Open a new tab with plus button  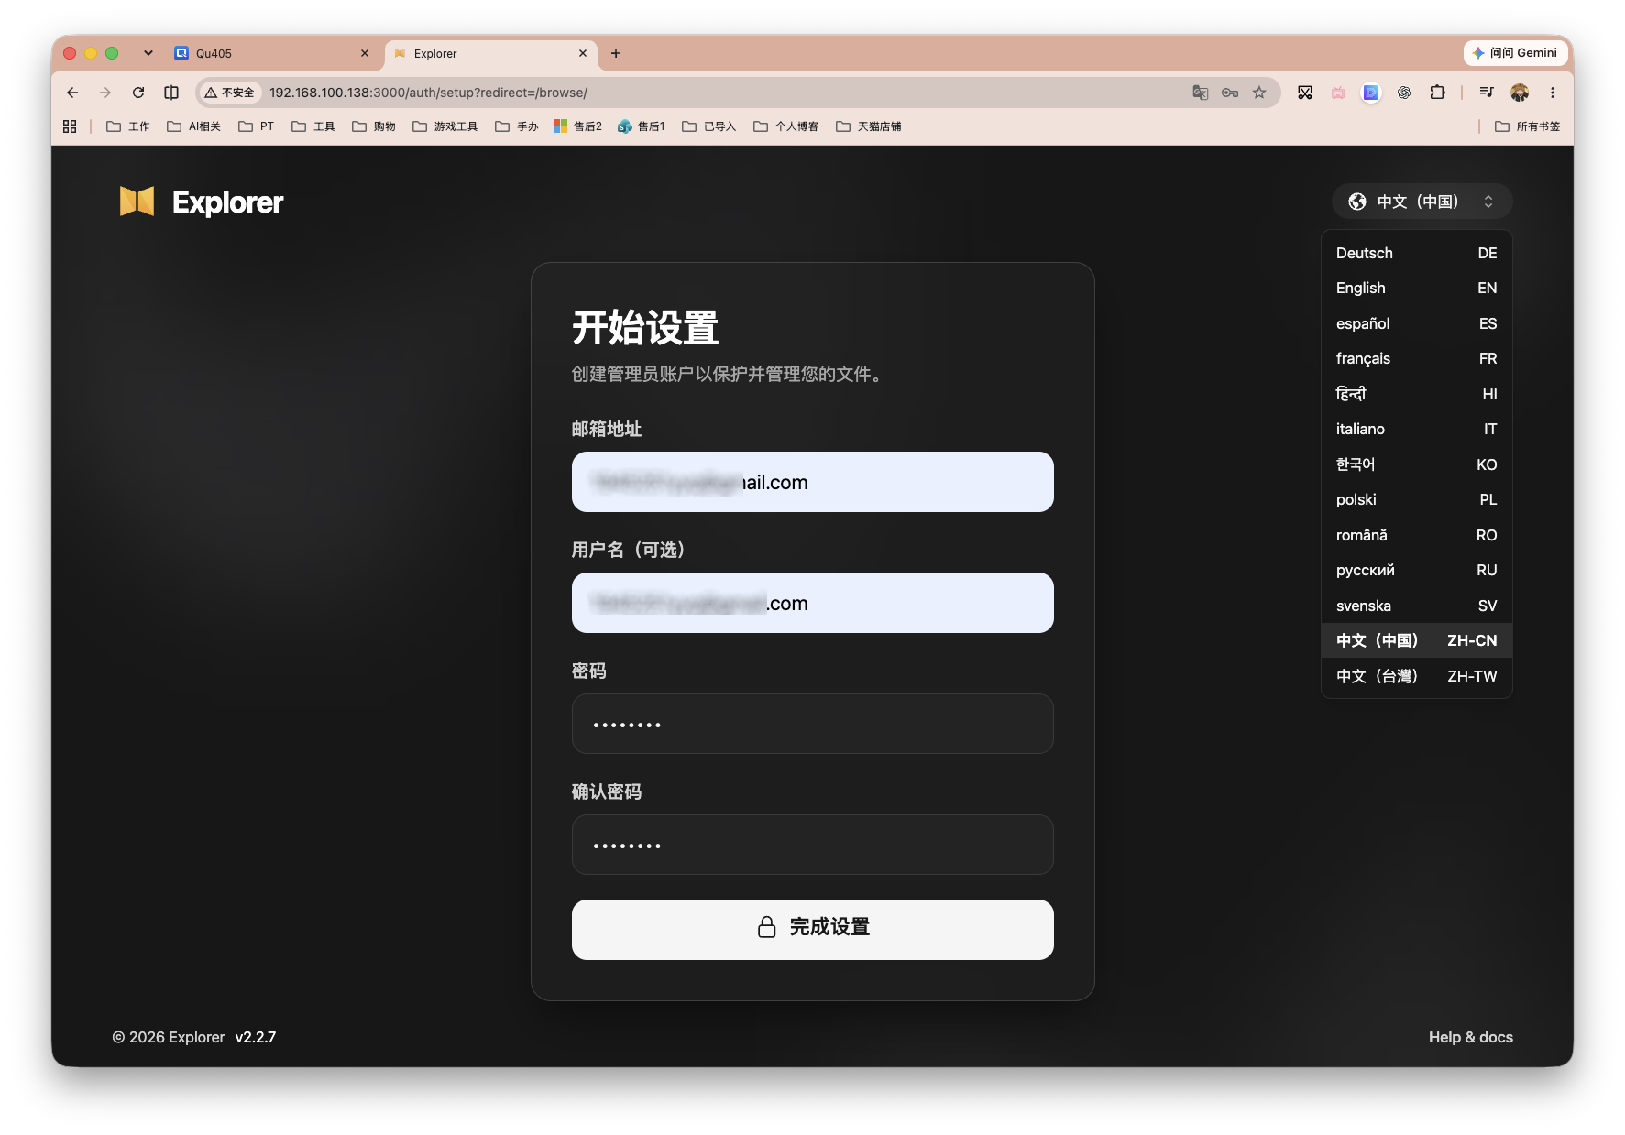click(616, 53)
